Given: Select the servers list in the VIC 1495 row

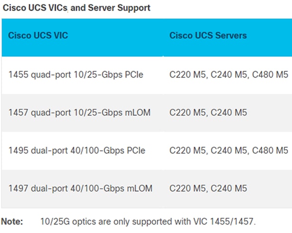Looking at the screenshot, I should 228,151.
